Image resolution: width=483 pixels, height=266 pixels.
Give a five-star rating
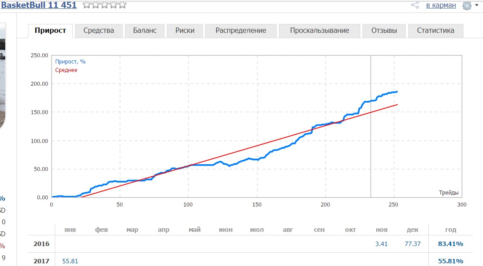tap(122, 5)
